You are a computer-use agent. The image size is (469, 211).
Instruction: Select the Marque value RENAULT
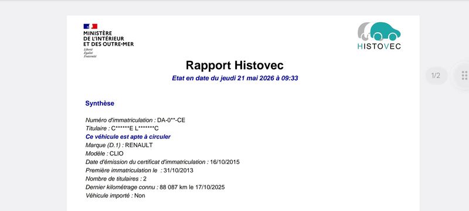click(x=139, y=145)
